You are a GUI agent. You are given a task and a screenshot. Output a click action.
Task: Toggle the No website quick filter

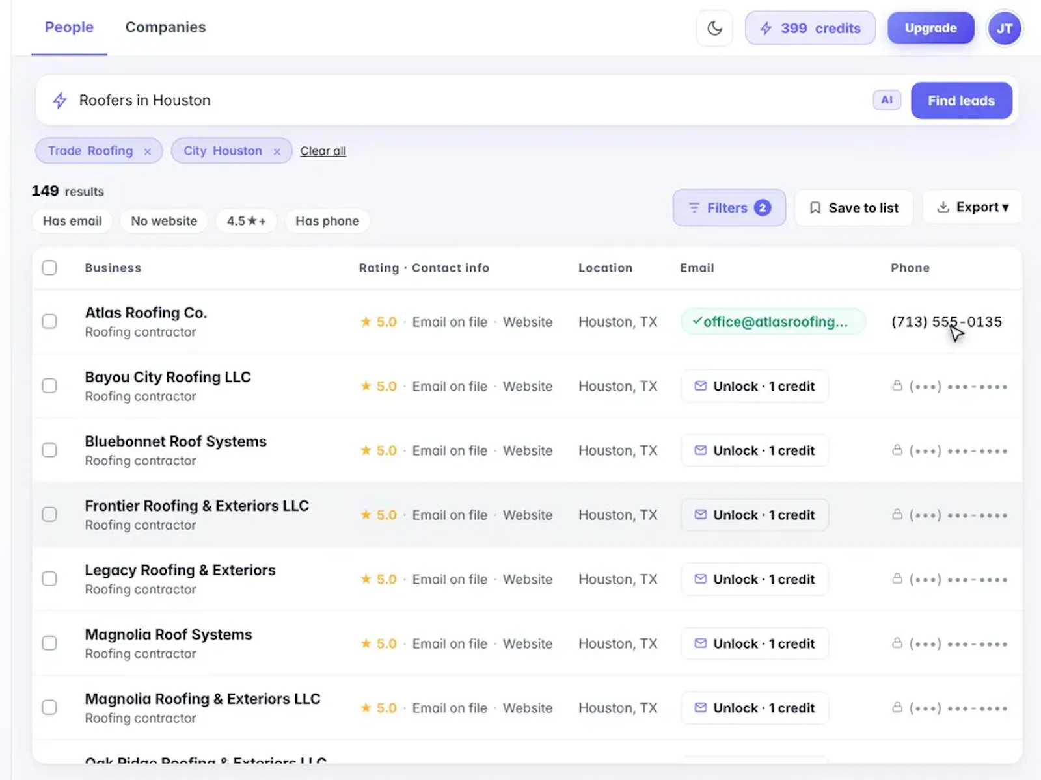pos(164,221)
